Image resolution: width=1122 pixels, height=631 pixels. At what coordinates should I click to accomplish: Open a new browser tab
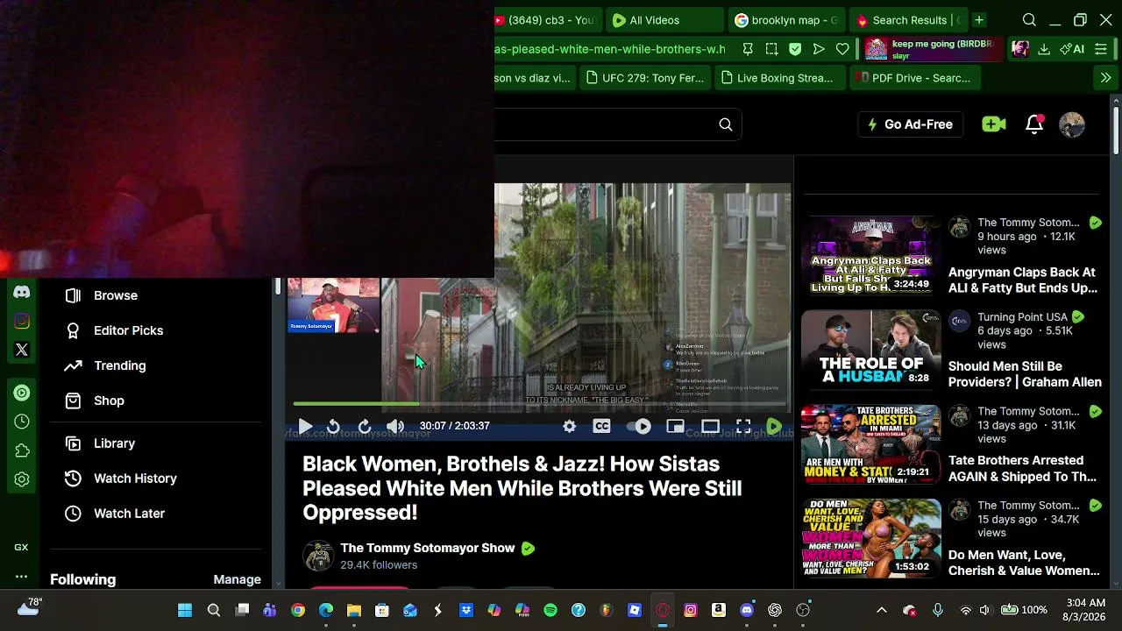pyautogui.click(x=979, y=20)
